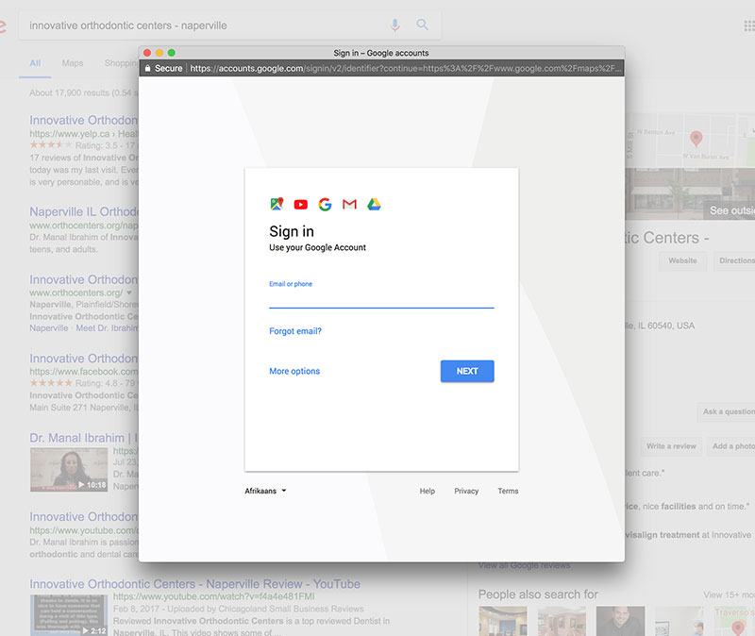Image resolution: width=755 pixels, height=636 pixels.
Task: Open the Yelp result rated 3.5
Action: [84, 121]
